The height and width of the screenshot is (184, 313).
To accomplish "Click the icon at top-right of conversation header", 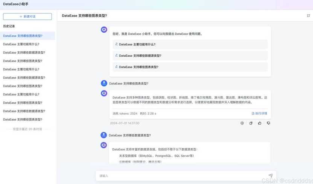I will pyautogui.click(x=308, y=15).
